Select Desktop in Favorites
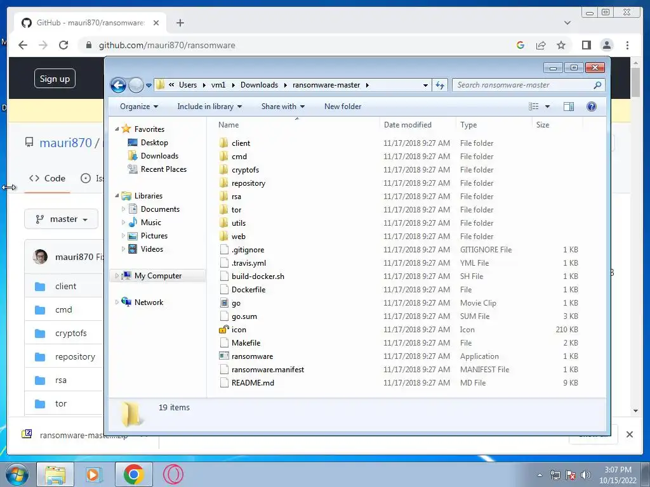The image size is (650, 487). pyautogui.click(x=154, y=143)
